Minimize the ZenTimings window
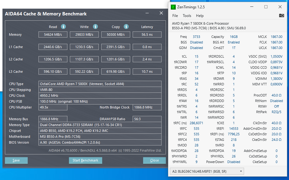The image size is (289, 180). pos(252,7)
